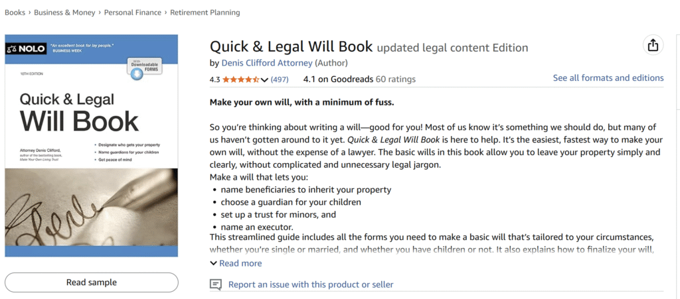Image resolution: width=680 pixels, height=299 pixels.
Task: Navigate to Personal Finance breadcrumb
Action: (133, 13)
